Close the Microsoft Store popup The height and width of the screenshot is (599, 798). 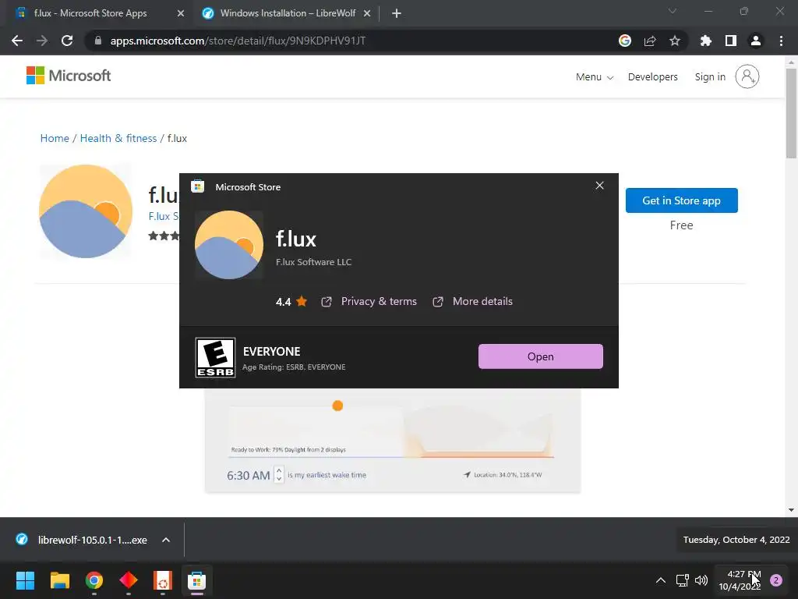pyautogui.click(x=599, y=186)
